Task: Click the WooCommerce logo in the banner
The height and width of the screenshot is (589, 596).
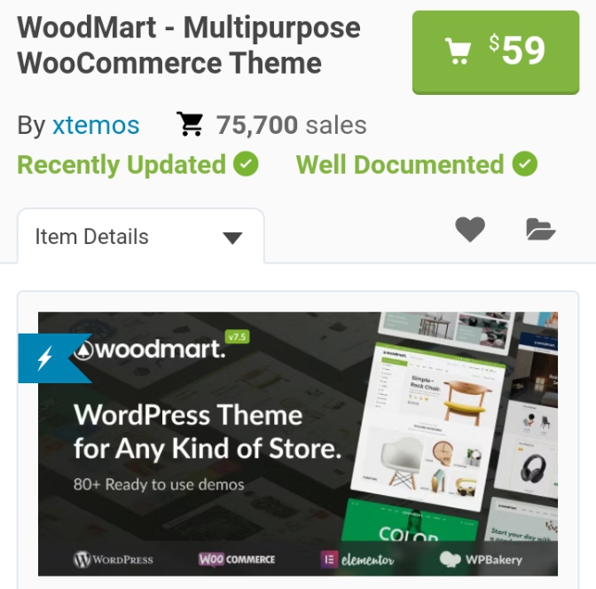Action: pos(237,560)
